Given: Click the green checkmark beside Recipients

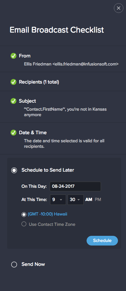Looking at the screenshot, I should pos(13,82).
